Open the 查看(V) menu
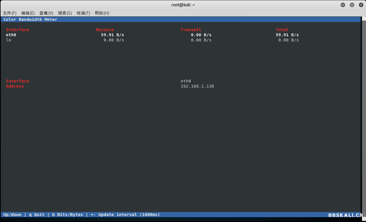 click(x=46, y=13)
